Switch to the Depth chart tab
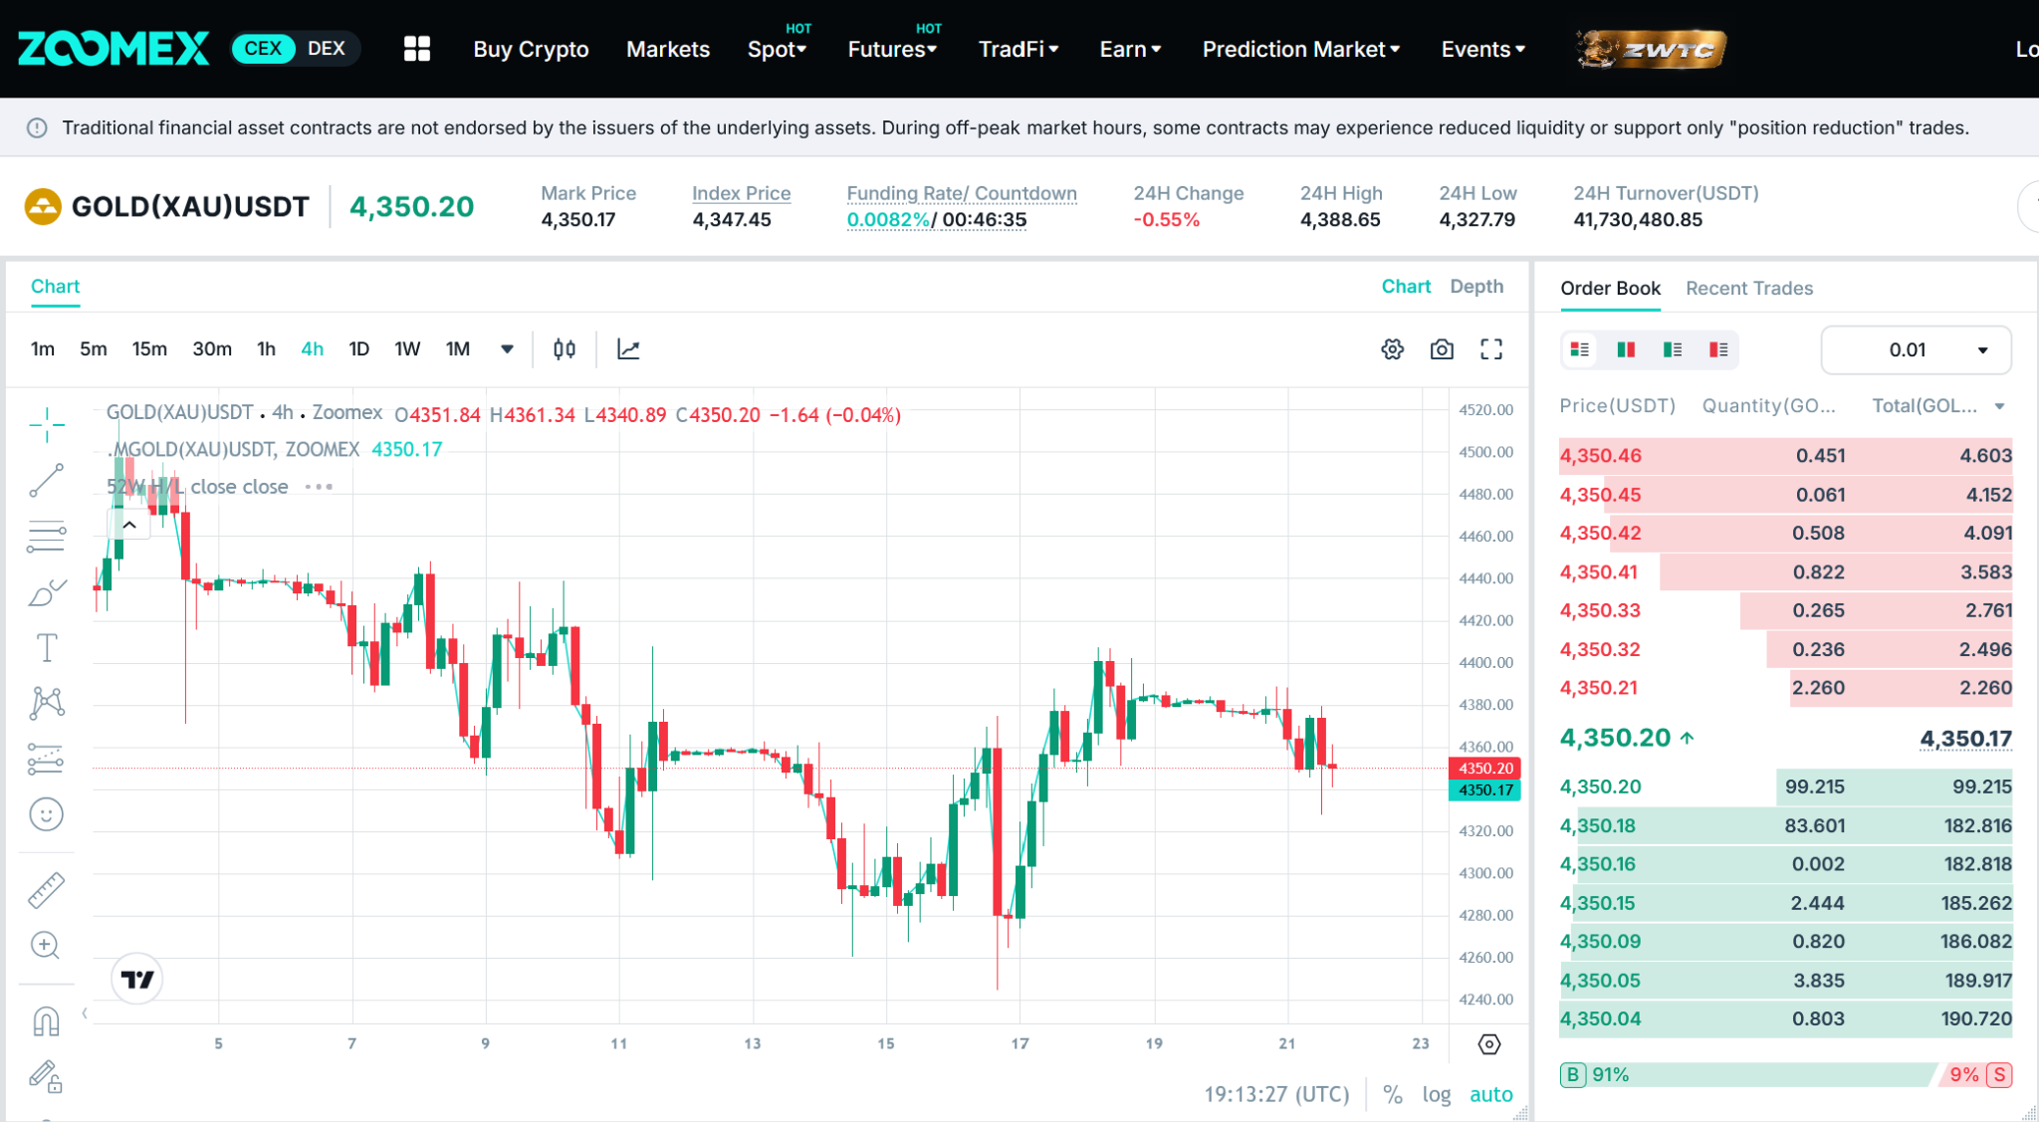 point(1476,287)
